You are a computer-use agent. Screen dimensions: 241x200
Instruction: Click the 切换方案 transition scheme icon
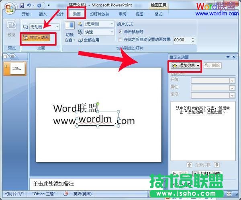pos(69,26)
